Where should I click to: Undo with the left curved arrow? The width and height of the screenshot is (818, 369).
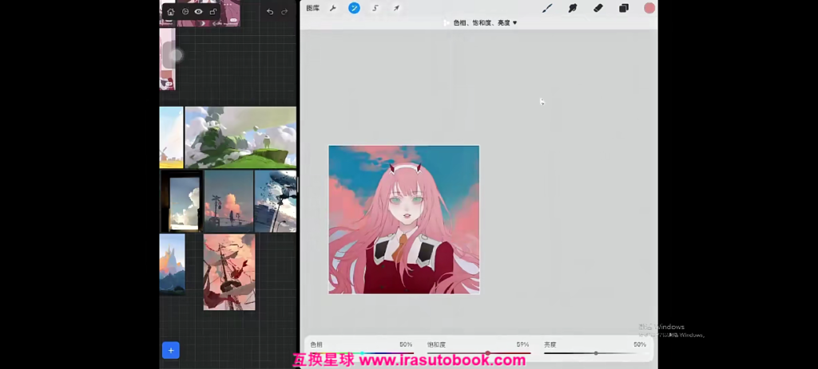coord(270,12)
